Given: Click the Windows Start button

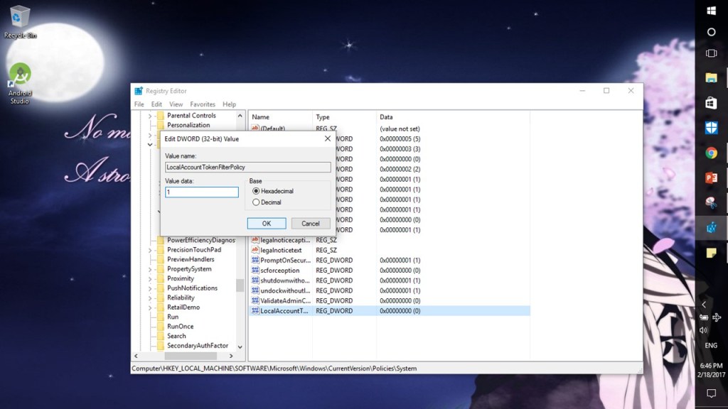Looking at the screenshot, I should pos(711,11).
